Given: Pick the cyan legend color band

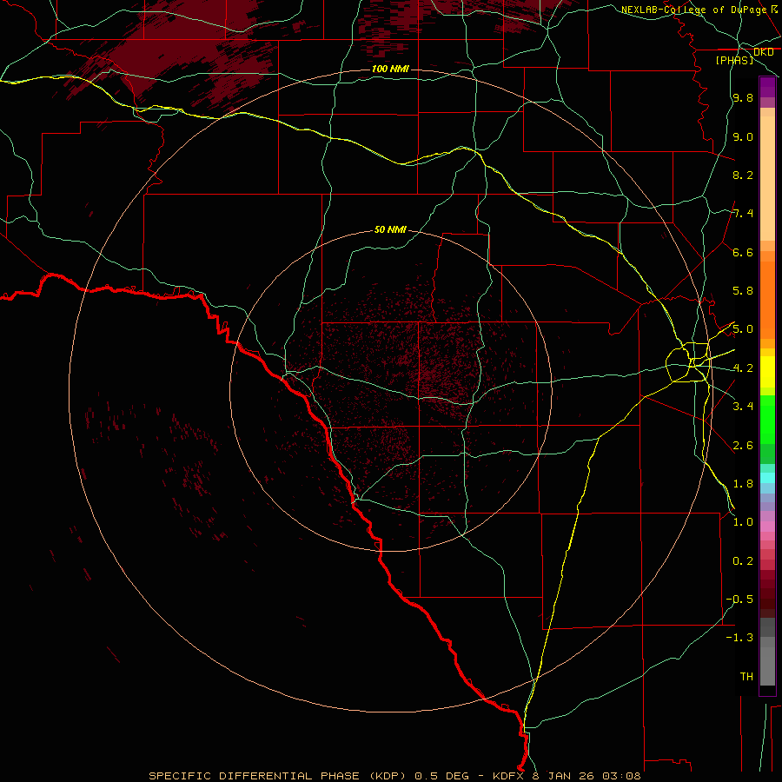Looking at the screenshot, I should (x=767, y=478).
